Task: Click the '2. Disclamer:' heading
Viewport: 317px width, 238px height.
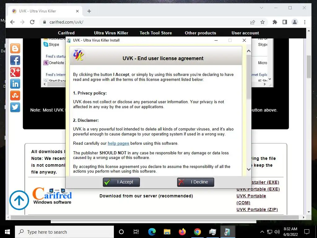Action: click(x=86, y=120)
